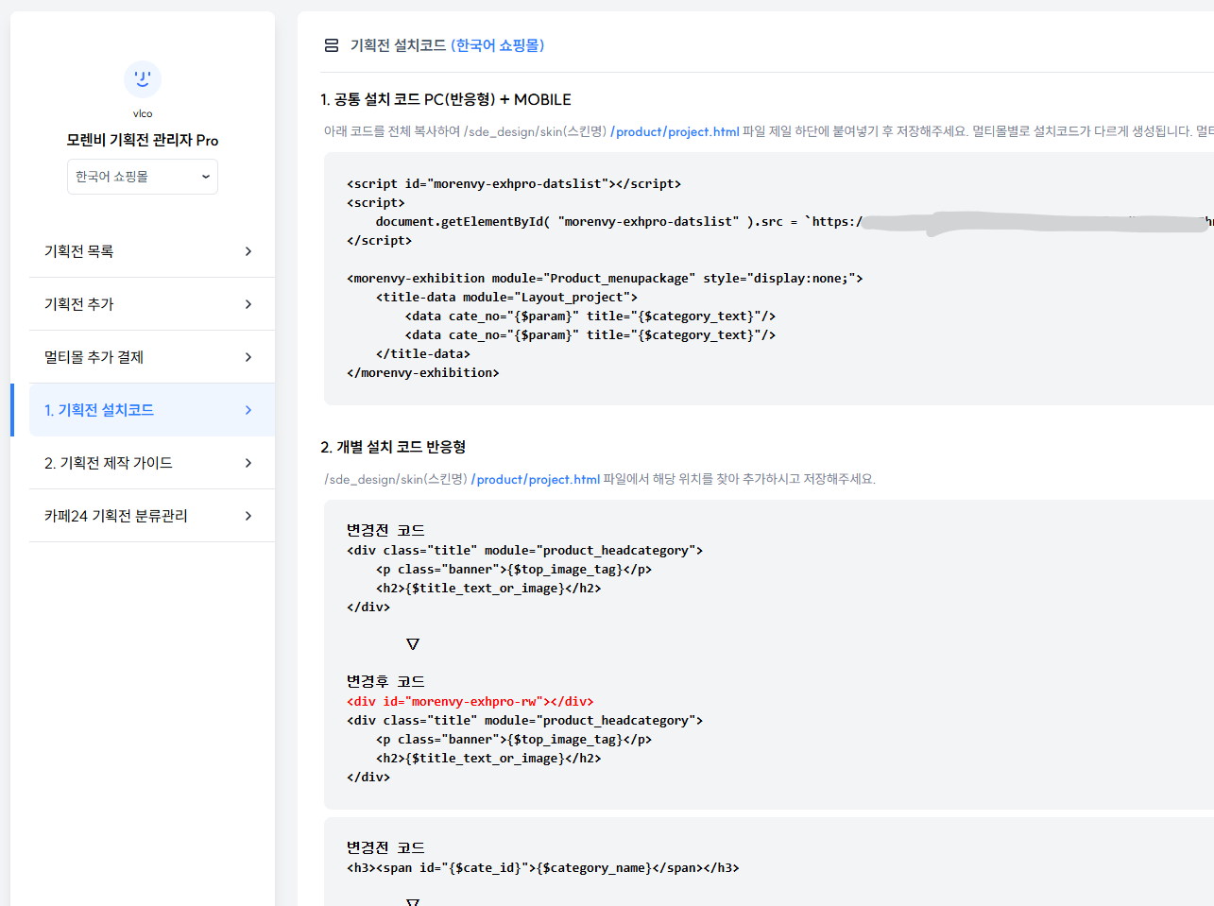Click the red morenvy-exhpro-rw div code line

click(x=470, y=701)
